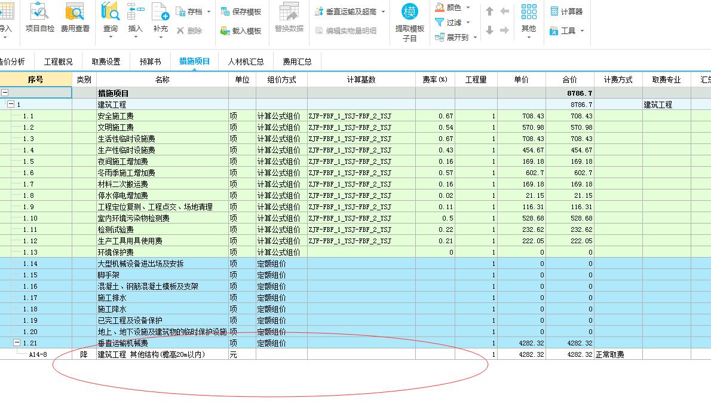This screenshot has width=711, height=407.
Task: Click the 费率(%) column header
Action: (435, 79)
